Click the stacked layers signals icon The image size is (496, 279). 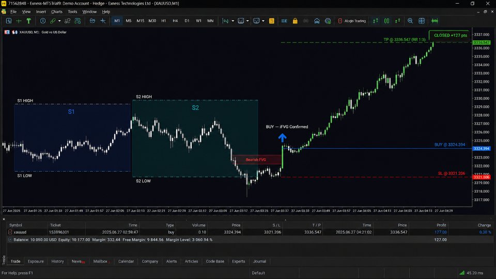[317, 21]
